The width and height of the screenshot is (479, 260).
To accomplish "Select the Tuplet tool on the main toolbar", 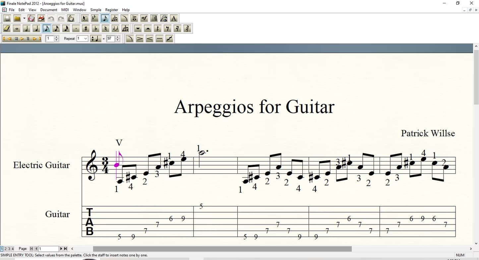I will pos(114,18).
